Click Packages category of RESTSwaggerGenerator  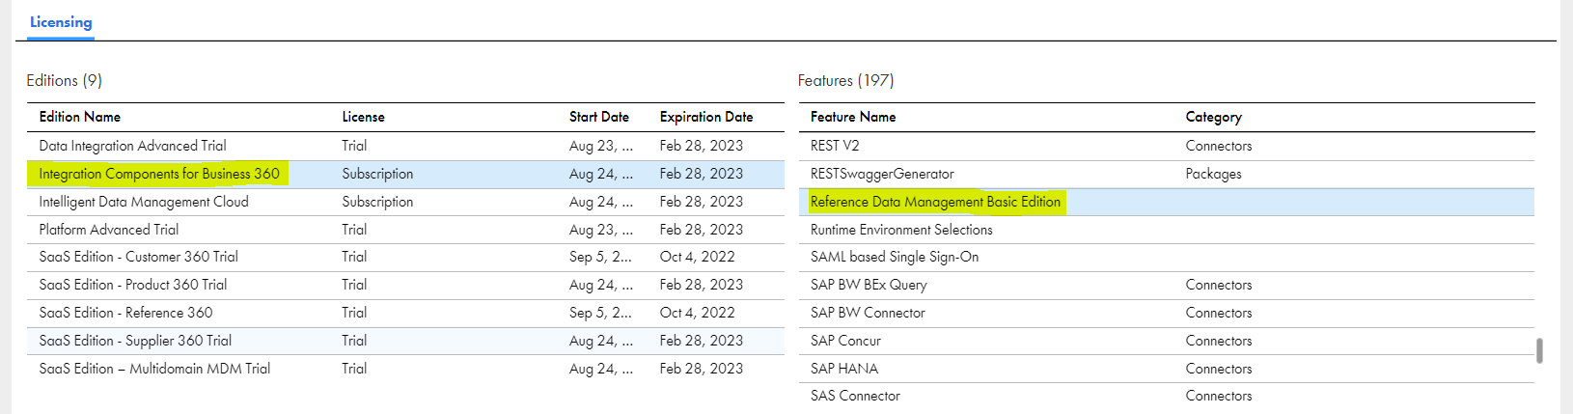1213,174
